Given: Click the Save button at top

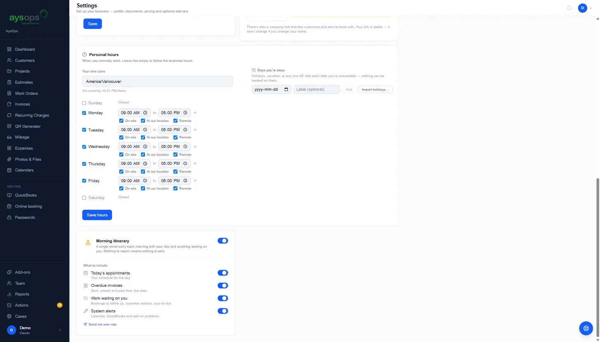Looking at the screenshot, I should point(93,23).
